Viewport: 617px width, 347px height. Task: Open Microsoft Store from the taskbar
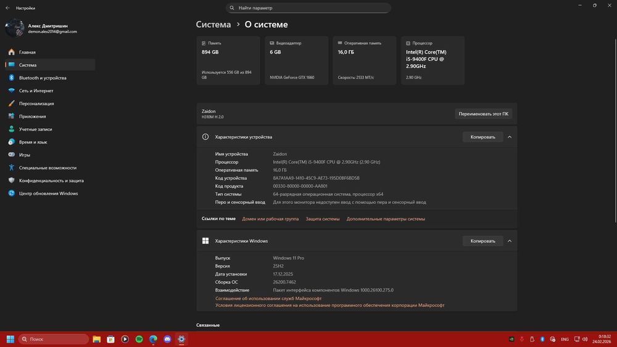(110, 339)
